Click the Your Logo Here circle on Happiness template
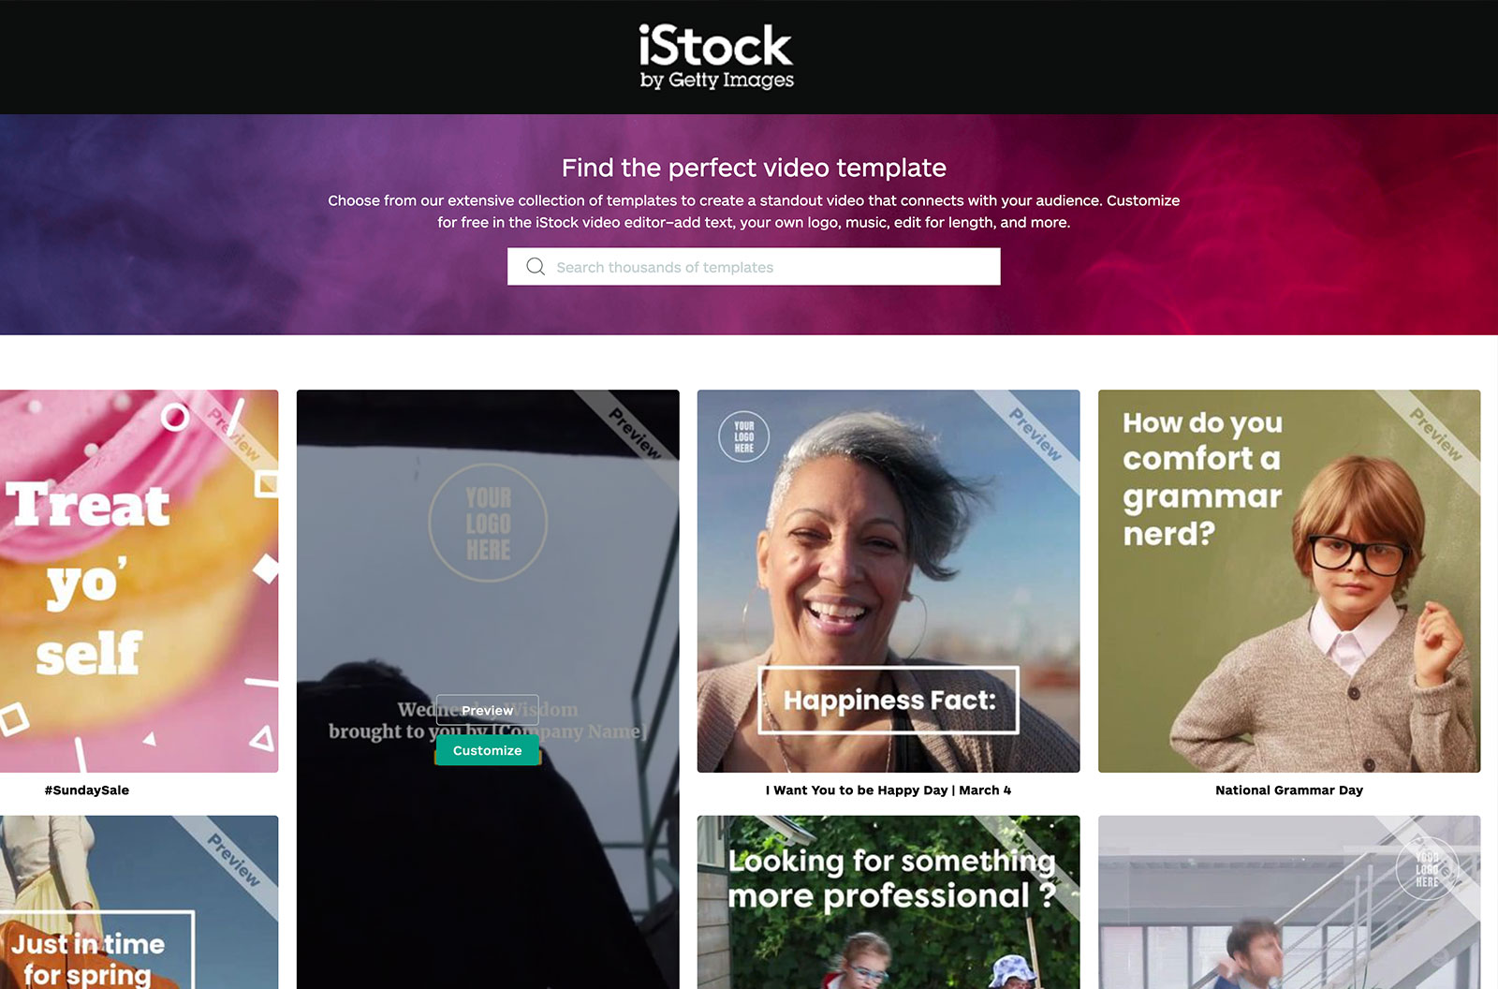The height and width of the screenshot is (989, 1498). (744, 436)
